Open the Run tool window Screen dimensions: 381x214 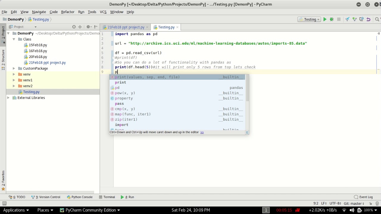pyautogui.click(x=127, y=197)
